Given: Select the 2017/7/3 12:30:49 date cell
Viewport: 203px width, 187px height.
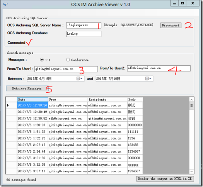Looking at the screenshot, I should pos(32,112).
